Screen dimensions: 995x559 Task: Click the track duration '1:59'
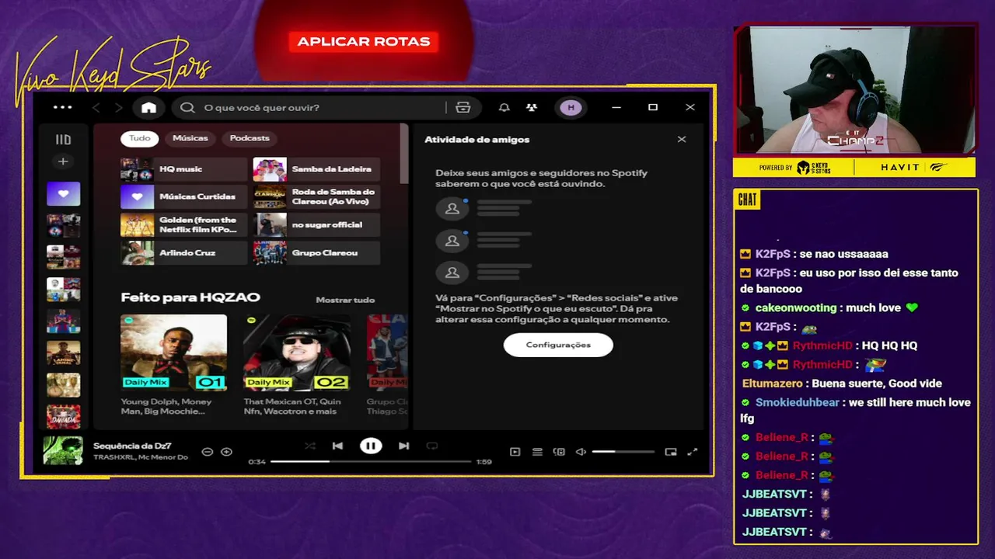(x=484, y=462)
